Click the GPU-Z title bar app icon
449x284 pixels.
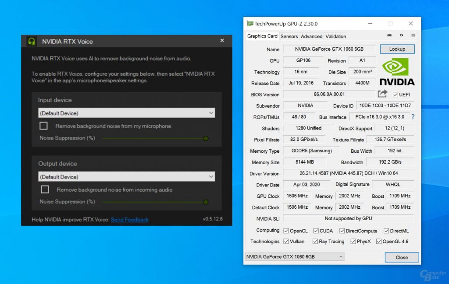tap(250, 24)
